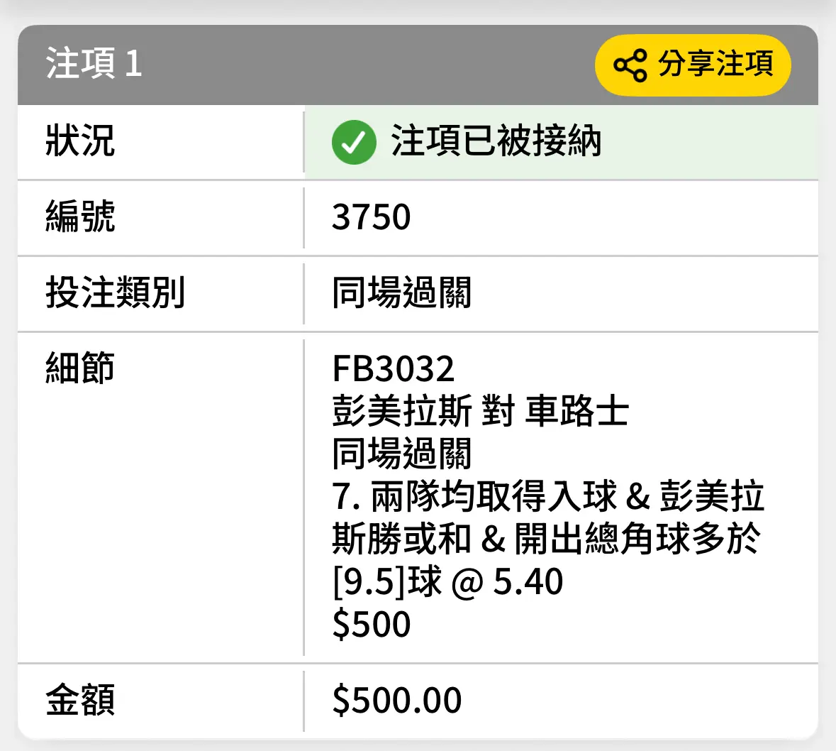Click the selection text starting with 7. 兩隊均取得入球
The image size is (836, 751).
point(548,496)
